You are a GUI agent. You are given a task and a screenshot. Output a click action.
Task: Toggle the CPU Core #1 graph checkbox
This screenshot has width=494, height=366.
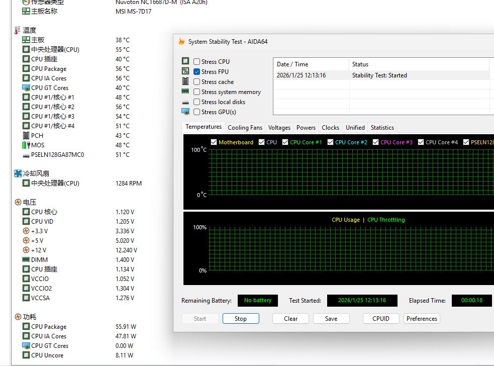coord(285,142)
